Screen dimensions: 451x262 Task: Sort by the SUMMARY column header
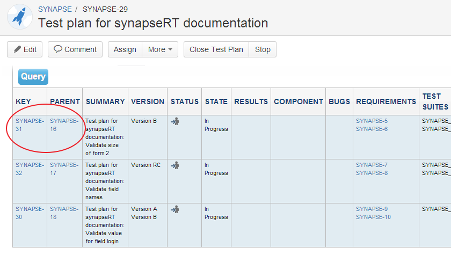click(x=105, y=101)
